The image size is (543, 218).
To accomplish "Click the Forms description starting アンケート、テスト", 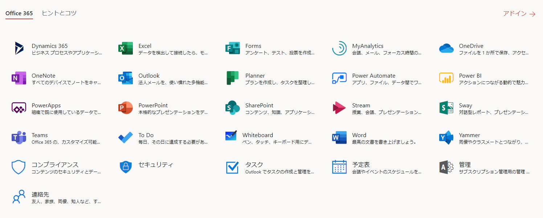I will pos(280,53).
